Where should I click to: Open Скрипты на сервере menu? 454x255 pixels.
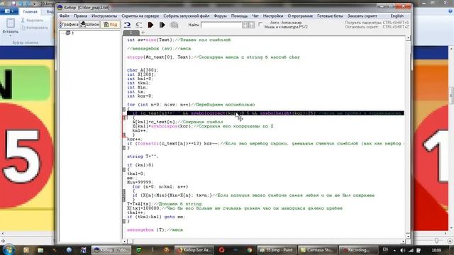pyautogui.click(x=140, y=16)
